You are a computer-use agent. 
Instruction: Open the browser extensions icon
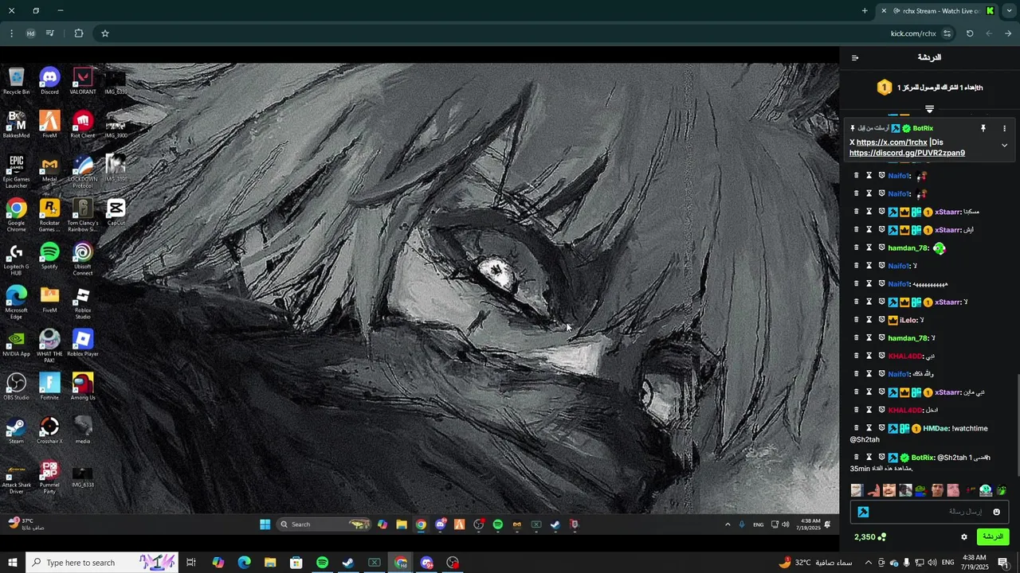(x=78, y=33)
